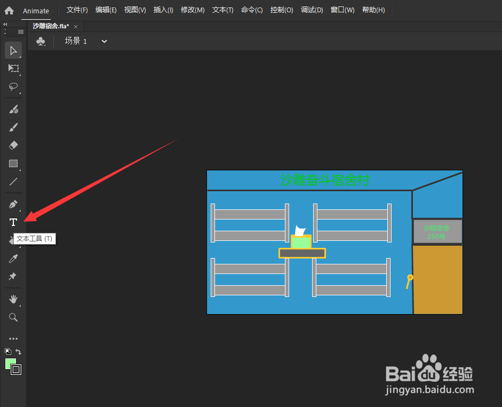Click the scene clover icon
Screen dimensions: 502x407
[41, 41]
